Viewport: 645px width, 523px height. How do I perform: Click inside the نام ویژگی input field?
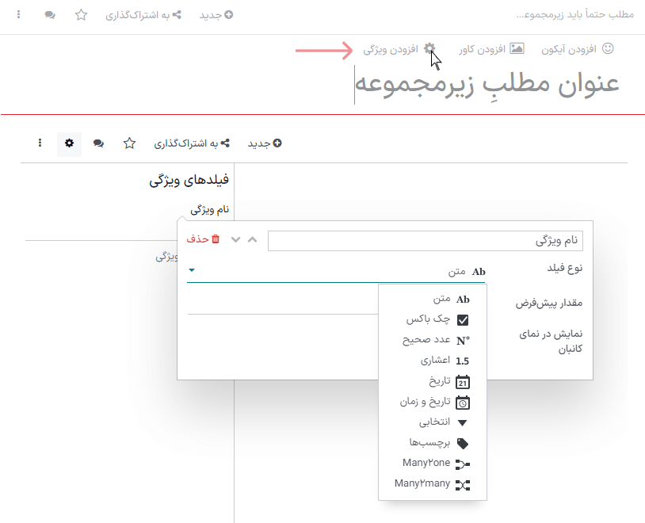[428, 239]
